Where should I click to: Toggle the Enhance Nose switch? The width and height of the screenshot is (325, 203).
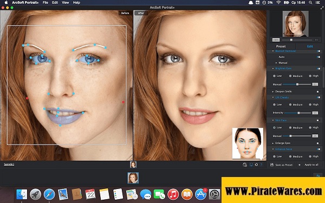click(318, 149)
